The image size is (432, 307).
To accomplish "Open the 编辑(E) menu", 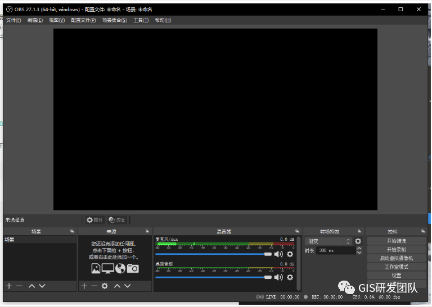I will point(35,20).
